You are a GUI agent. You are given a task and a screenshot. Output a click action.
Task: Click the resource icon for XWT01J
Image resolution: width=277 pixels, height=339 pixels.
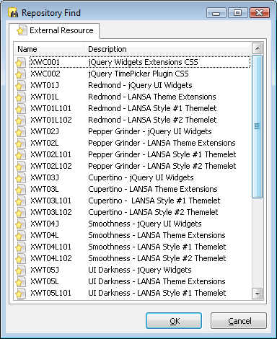[20, 85]
